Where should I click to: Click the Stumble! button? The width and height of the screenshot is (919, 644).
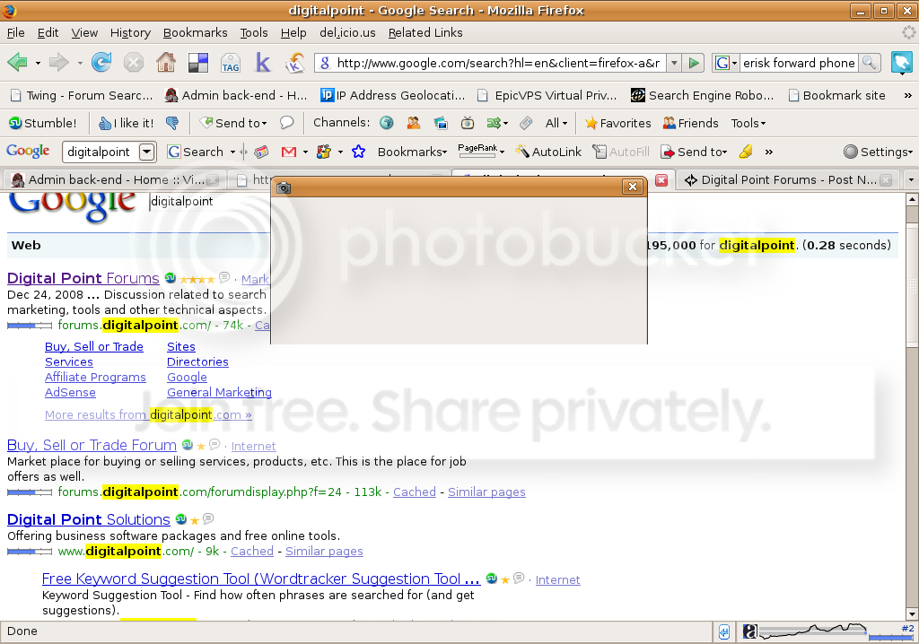coord(42,123)
